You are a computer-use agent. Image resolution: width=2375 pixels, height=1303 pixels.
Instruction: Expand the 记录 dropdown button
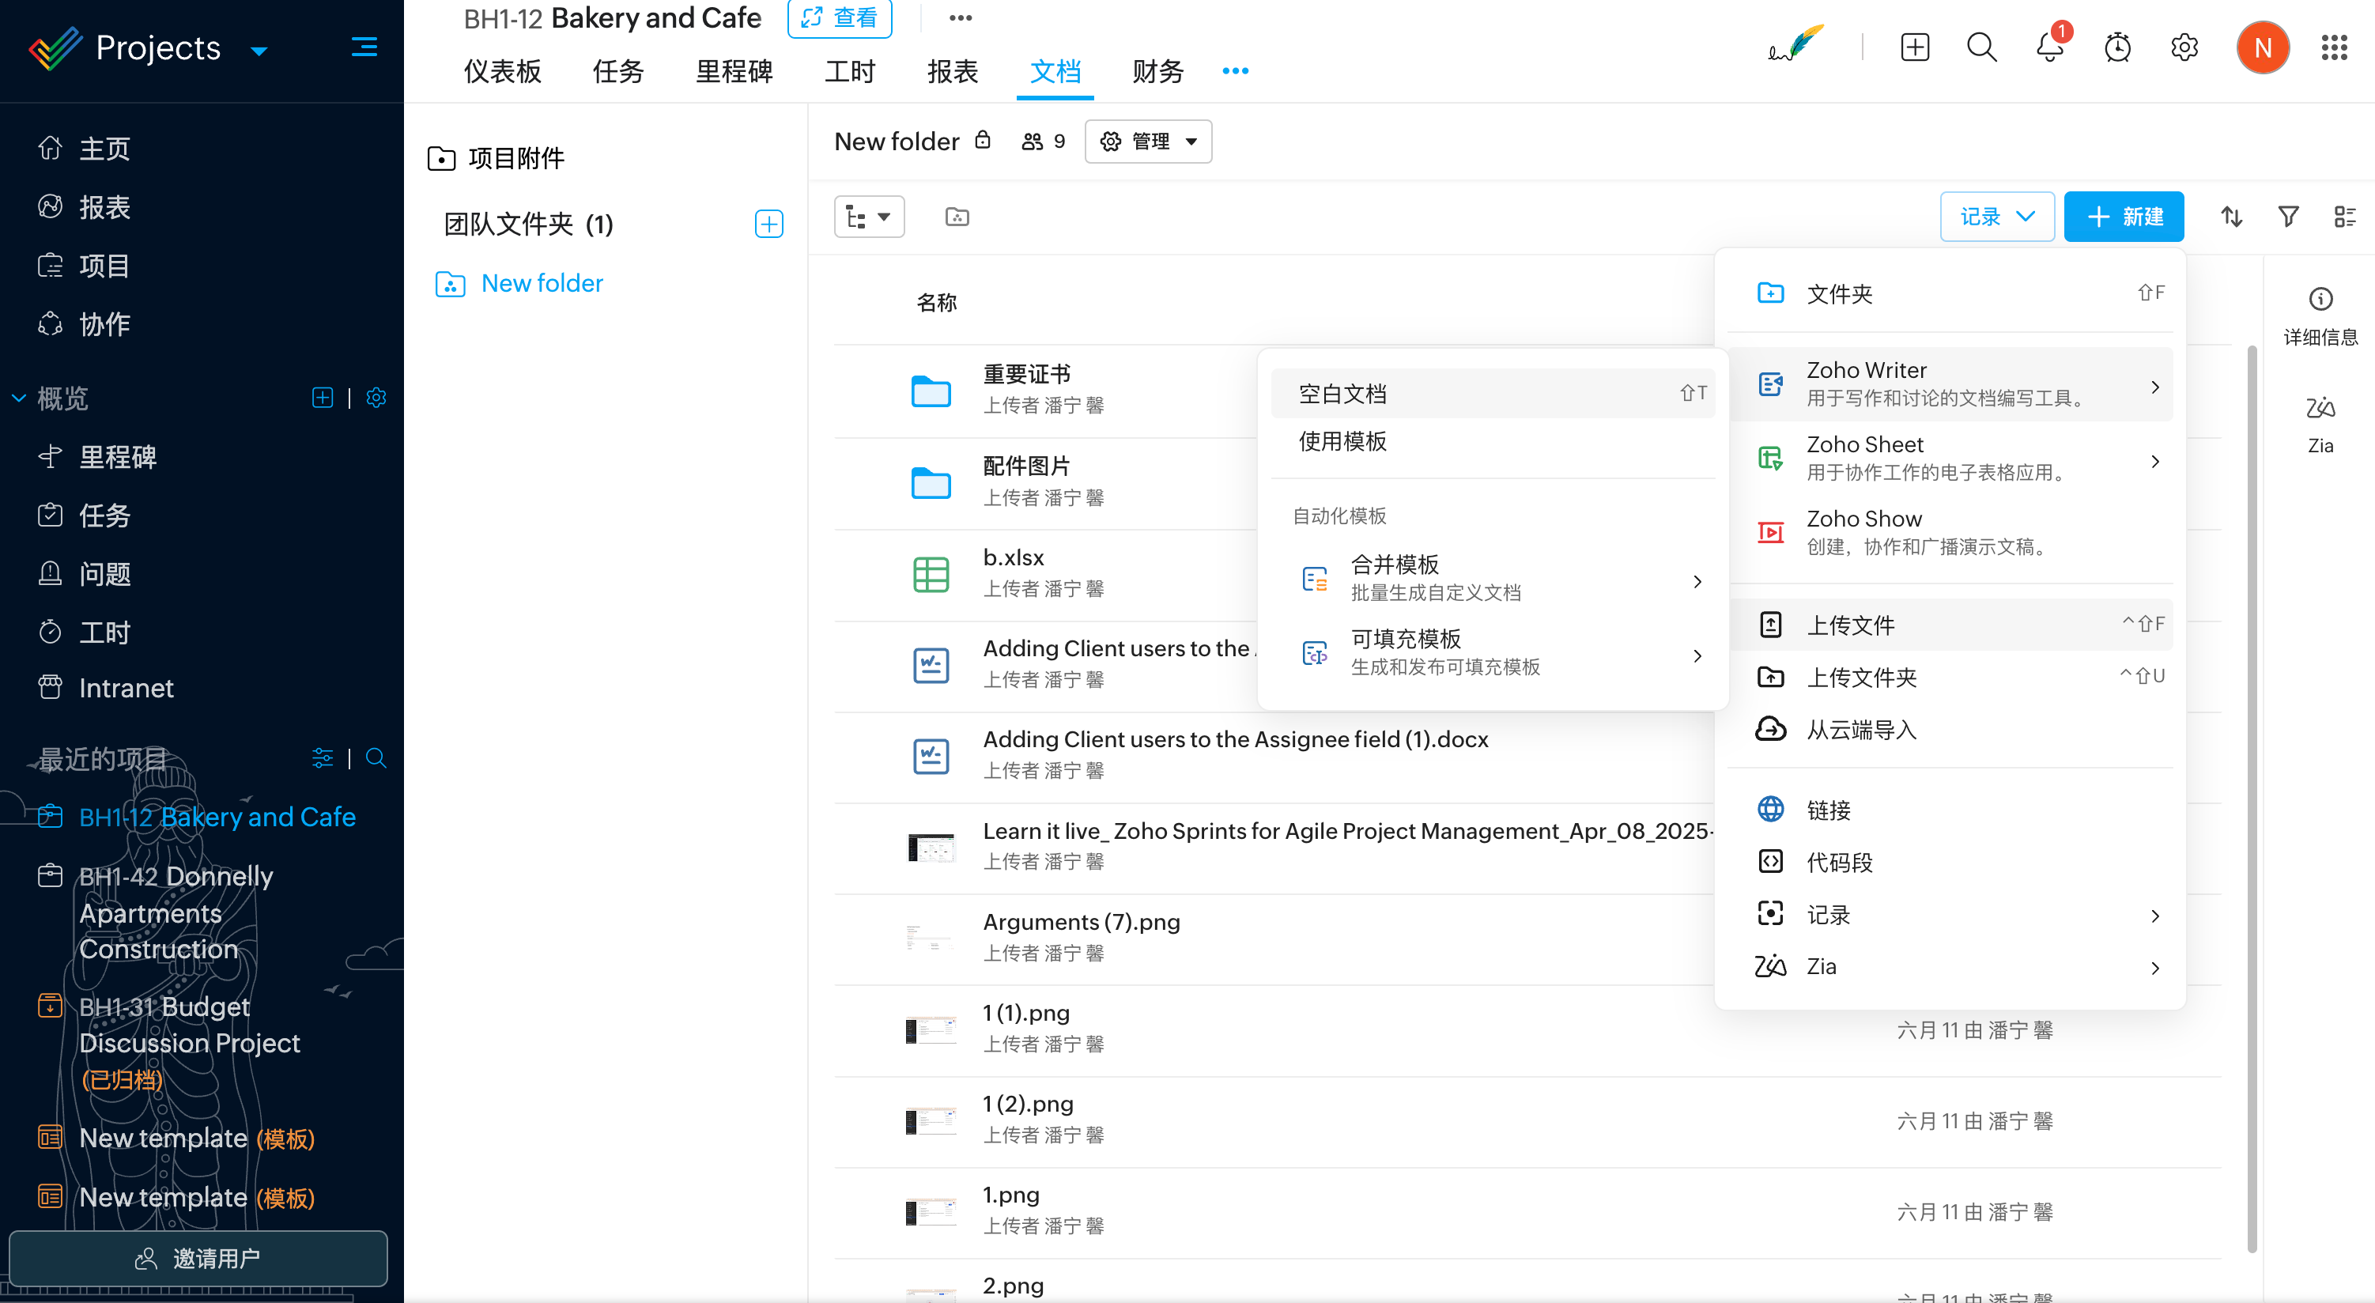1997,217
